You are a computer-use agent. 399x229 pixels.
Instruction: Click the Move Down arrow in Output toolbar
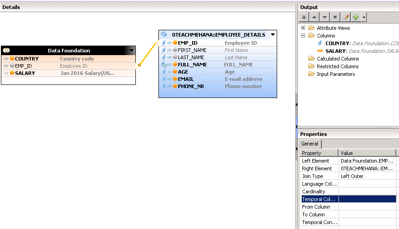pos(325,17)
